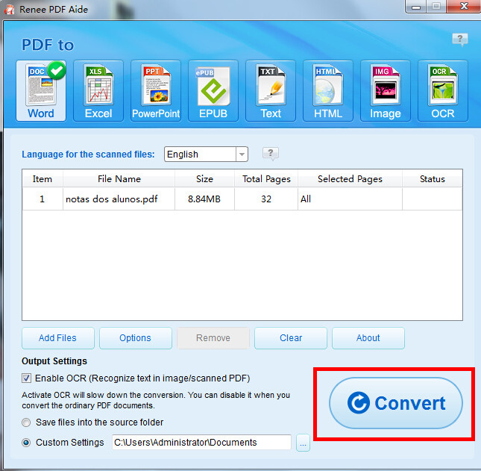Click the Selected Pages cell showing All
Viewport: 481px width, 471px height.
click(x=350, y=199)
